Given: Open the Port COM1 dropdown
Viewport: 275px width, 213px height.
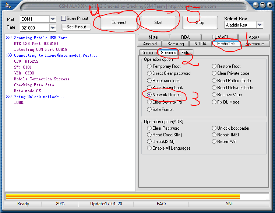Looking at the screenshot, I should coord(53,19).
